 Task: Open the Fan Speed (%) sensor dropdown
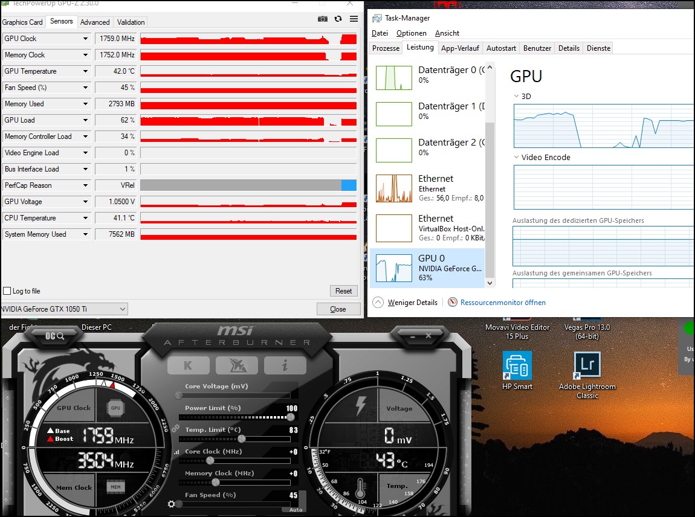tap(85, 88)
